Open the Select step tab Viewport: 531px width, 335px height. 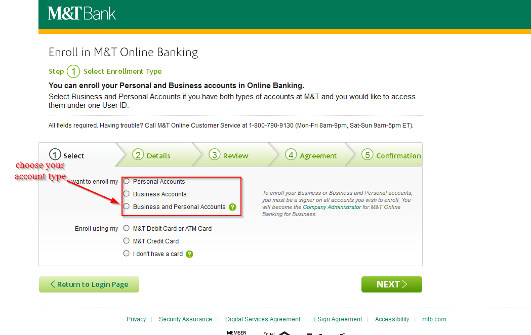tap(78, 155)
